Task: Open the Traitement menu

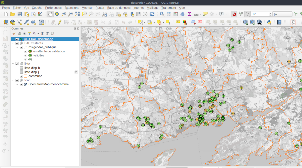Action: 168,7
